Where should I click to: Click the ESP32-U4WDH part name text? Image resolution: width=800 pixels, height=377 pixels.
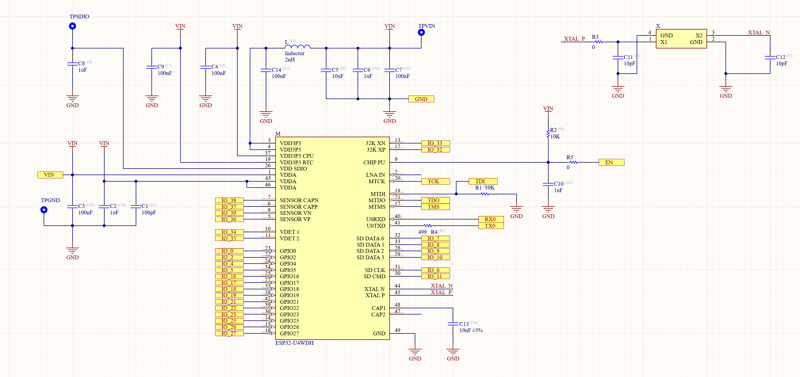coord(294,343)
